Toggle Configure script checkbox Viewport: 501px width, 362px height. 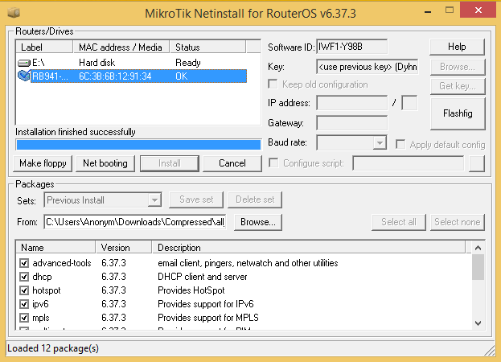pyautogui.click(x=273, y=163)
